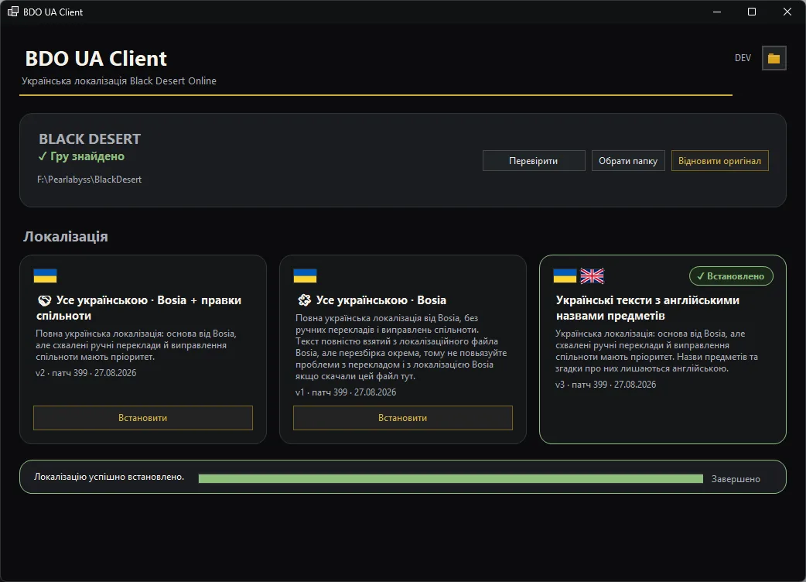Minimize the BDO UA Client window
The image size is (806, 582).
click(717, 12)
